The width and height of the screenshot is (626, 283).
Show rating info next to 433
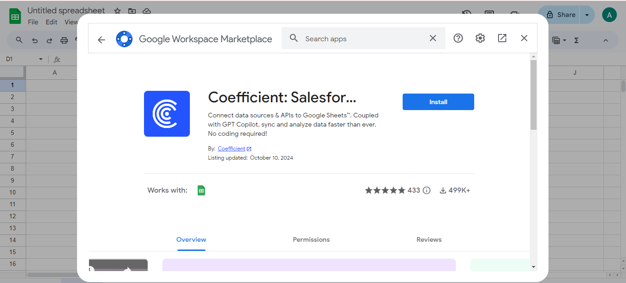click(x=427, y=190)
